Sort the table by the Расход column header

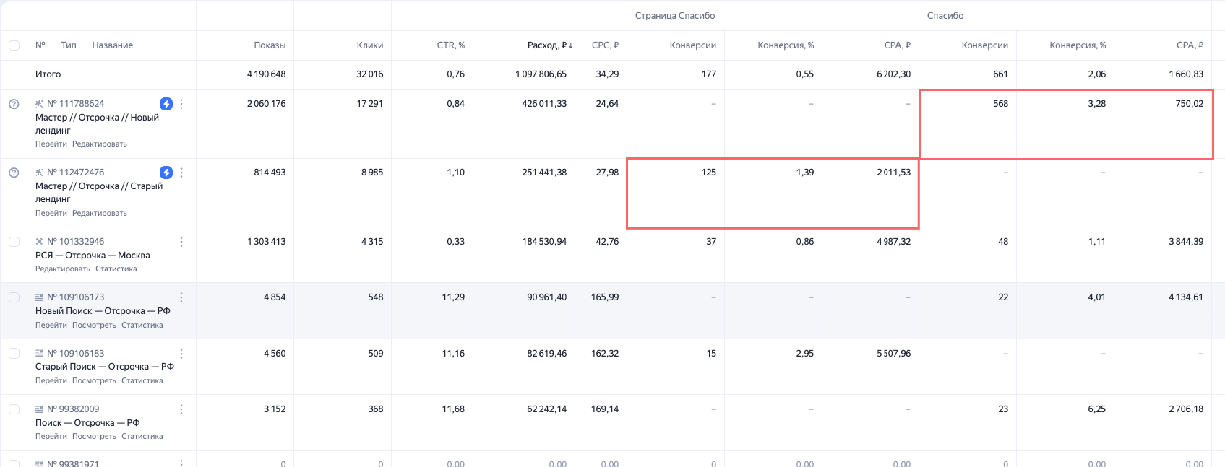546,45
